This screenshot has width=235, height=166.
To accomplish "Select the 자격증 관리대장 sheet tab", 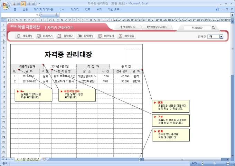I will 28,159.
